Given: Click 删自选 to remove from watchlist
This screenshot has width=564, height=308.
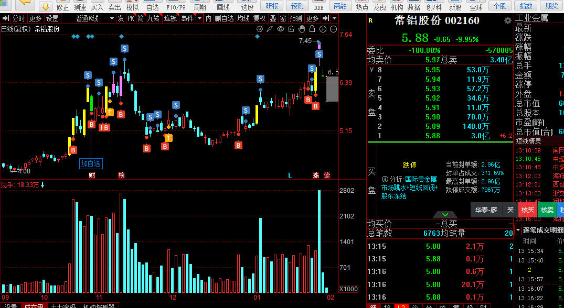Looking at the screenshot, I should (225, 18).
